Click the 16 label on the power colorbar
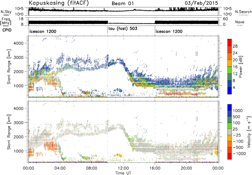Image resolution: width=252 pixels, height=175 pixels. click(x=235, y=67)
